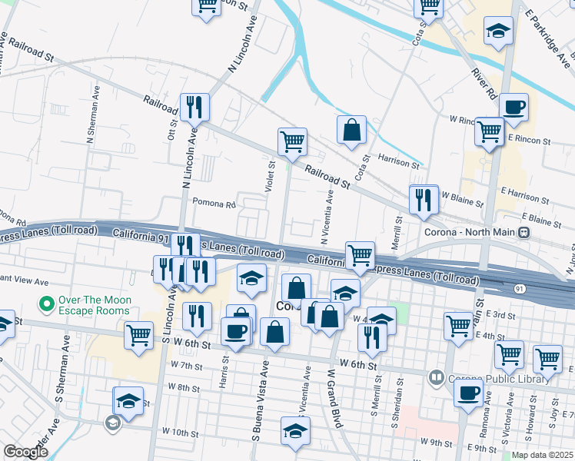Select the coffee cup marker near Harris St
Viewport: 575px width, 461px height.
pyautogui.click(x=235, y=331)
